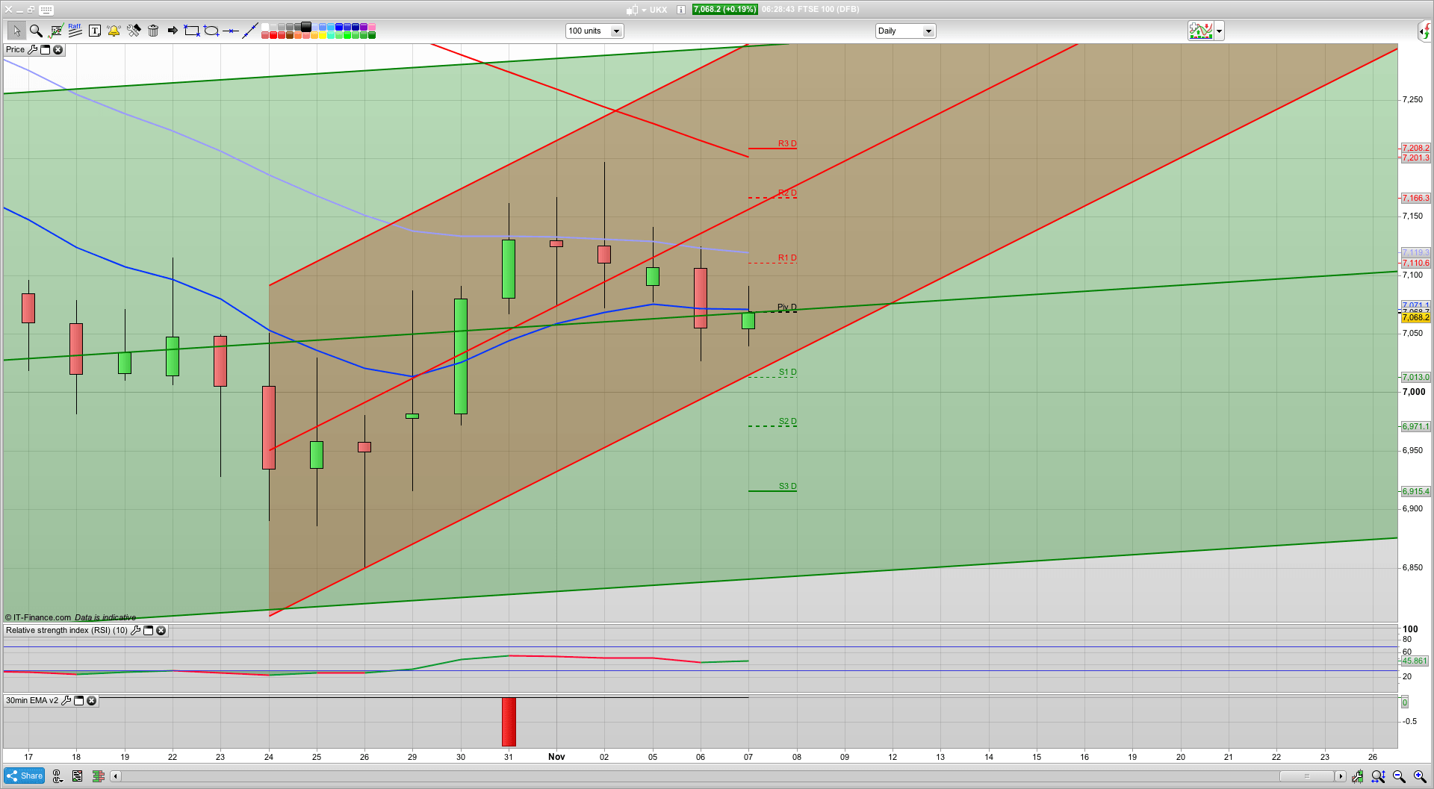The image size is (1434, 789).
Task: Zoom out the chart
Action: (x=1399, y=776)
